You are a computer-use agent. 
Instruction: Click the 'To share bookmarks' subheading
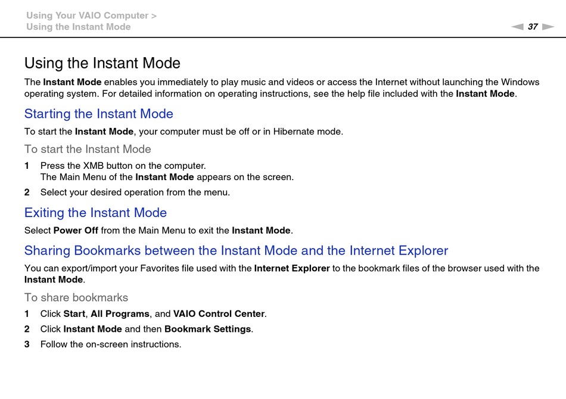pyautogui.click(x=76, y=297)
